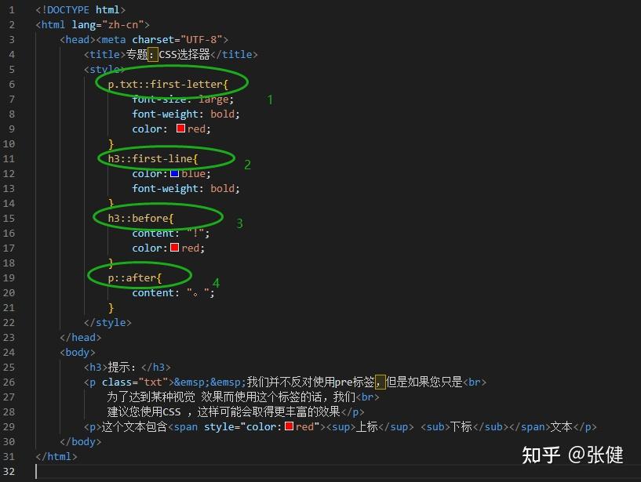Click line number 15 in the gutter
Screen dimensions: 641x482
click(x=9, y=219)
